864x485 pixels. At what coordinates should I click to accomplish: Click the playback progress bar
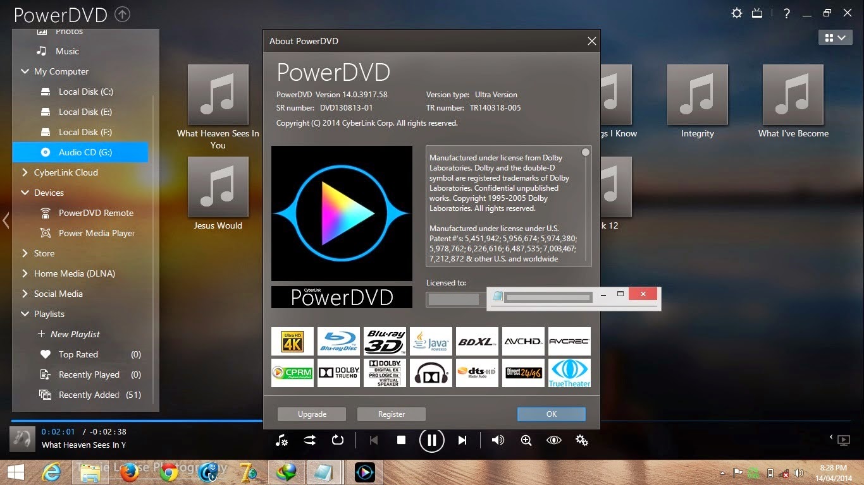(432, 421)
